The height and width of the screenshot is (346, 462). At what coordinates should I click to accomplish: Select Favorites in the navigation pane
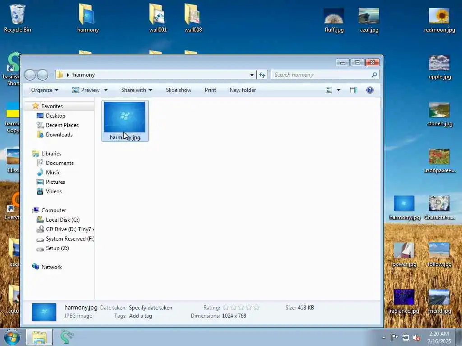pyautogui.click(x=52, y=106)
